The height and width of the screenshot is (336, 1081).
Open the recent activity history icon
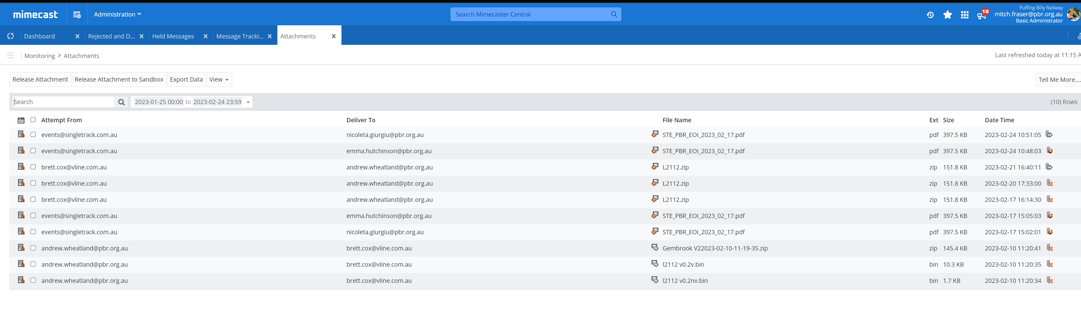click(x=930, y=15)
